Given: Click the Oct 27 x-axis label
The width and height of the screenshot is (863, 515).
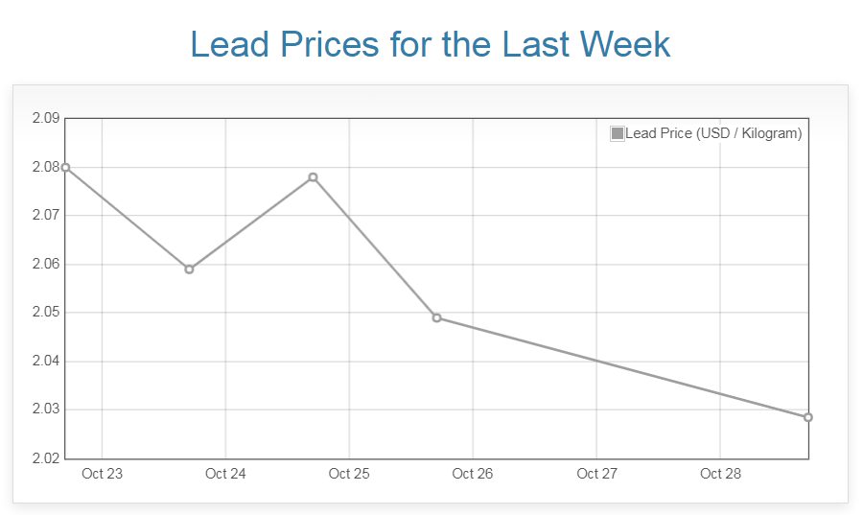Looking at the screenshot, I should click(596, 474).
